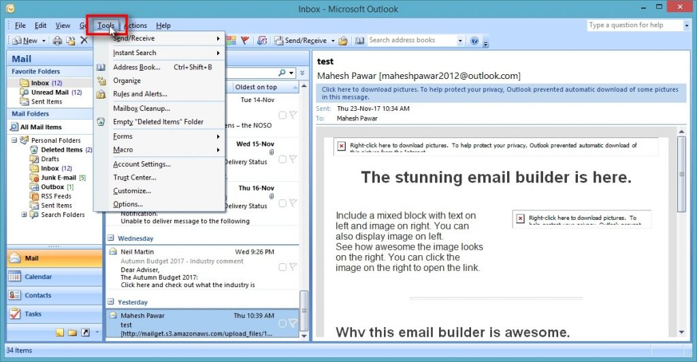Open the New button dropdown arrow
697x362 pixels.
click(x=44, y=41)
